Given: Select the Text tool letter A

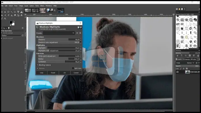Looking at the screenshot, I should [22, 15].
